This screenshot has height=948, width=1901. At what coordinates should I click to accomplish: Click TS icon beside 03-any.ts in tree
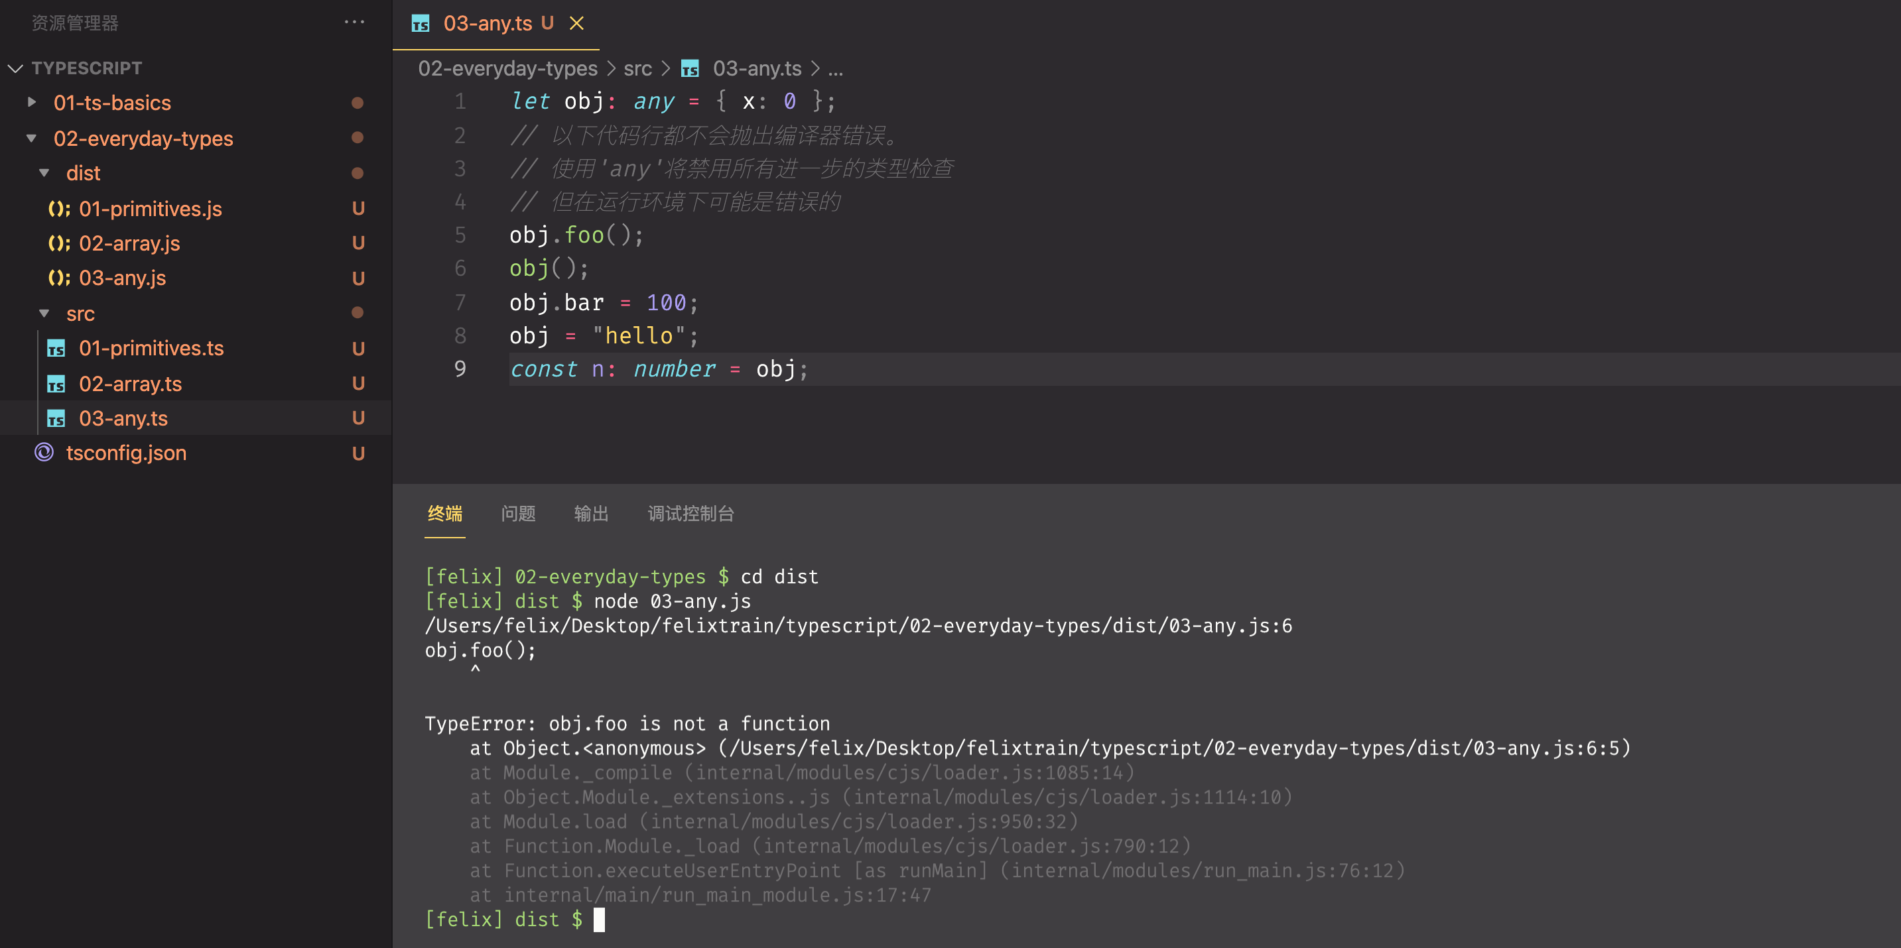point(56,418)
